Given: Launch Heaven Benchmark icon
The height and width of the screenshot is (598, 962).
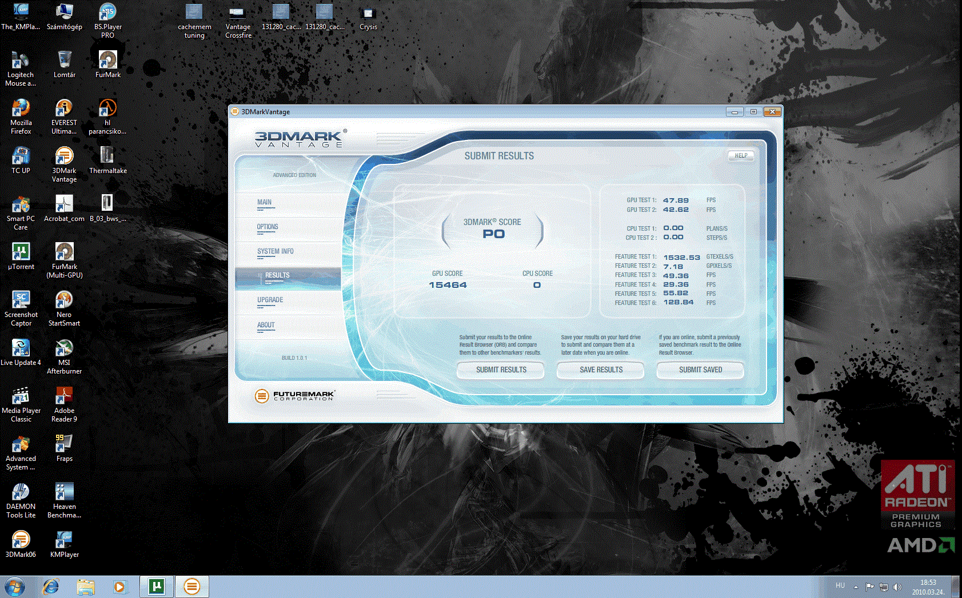Looking at the screenshot, I should coord(64,500).
